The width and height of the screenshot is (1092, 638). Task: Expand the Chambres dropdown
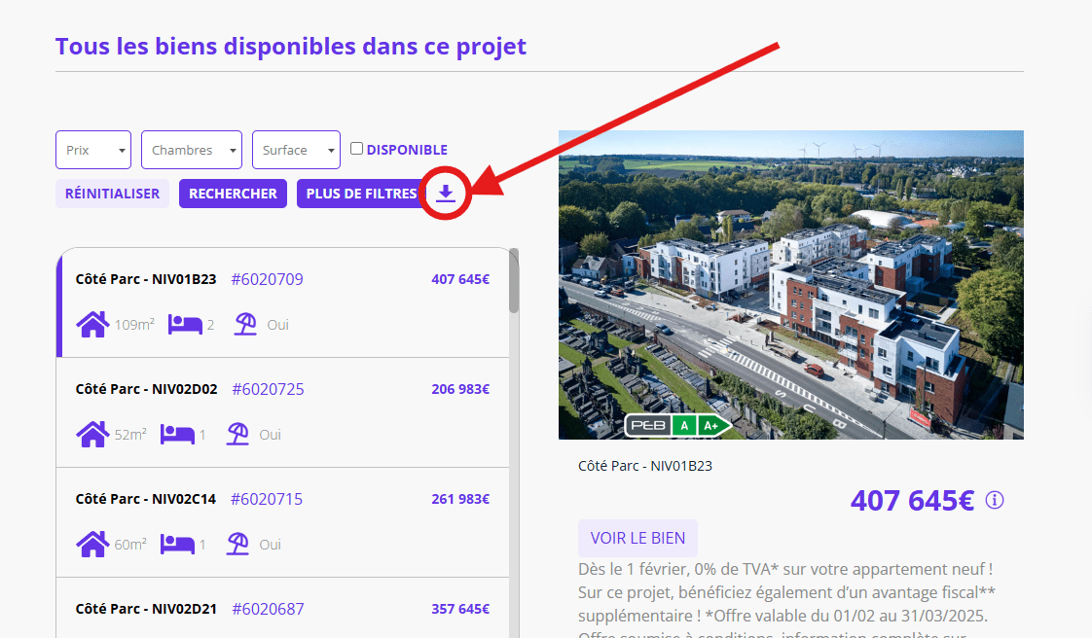point(192,150)
